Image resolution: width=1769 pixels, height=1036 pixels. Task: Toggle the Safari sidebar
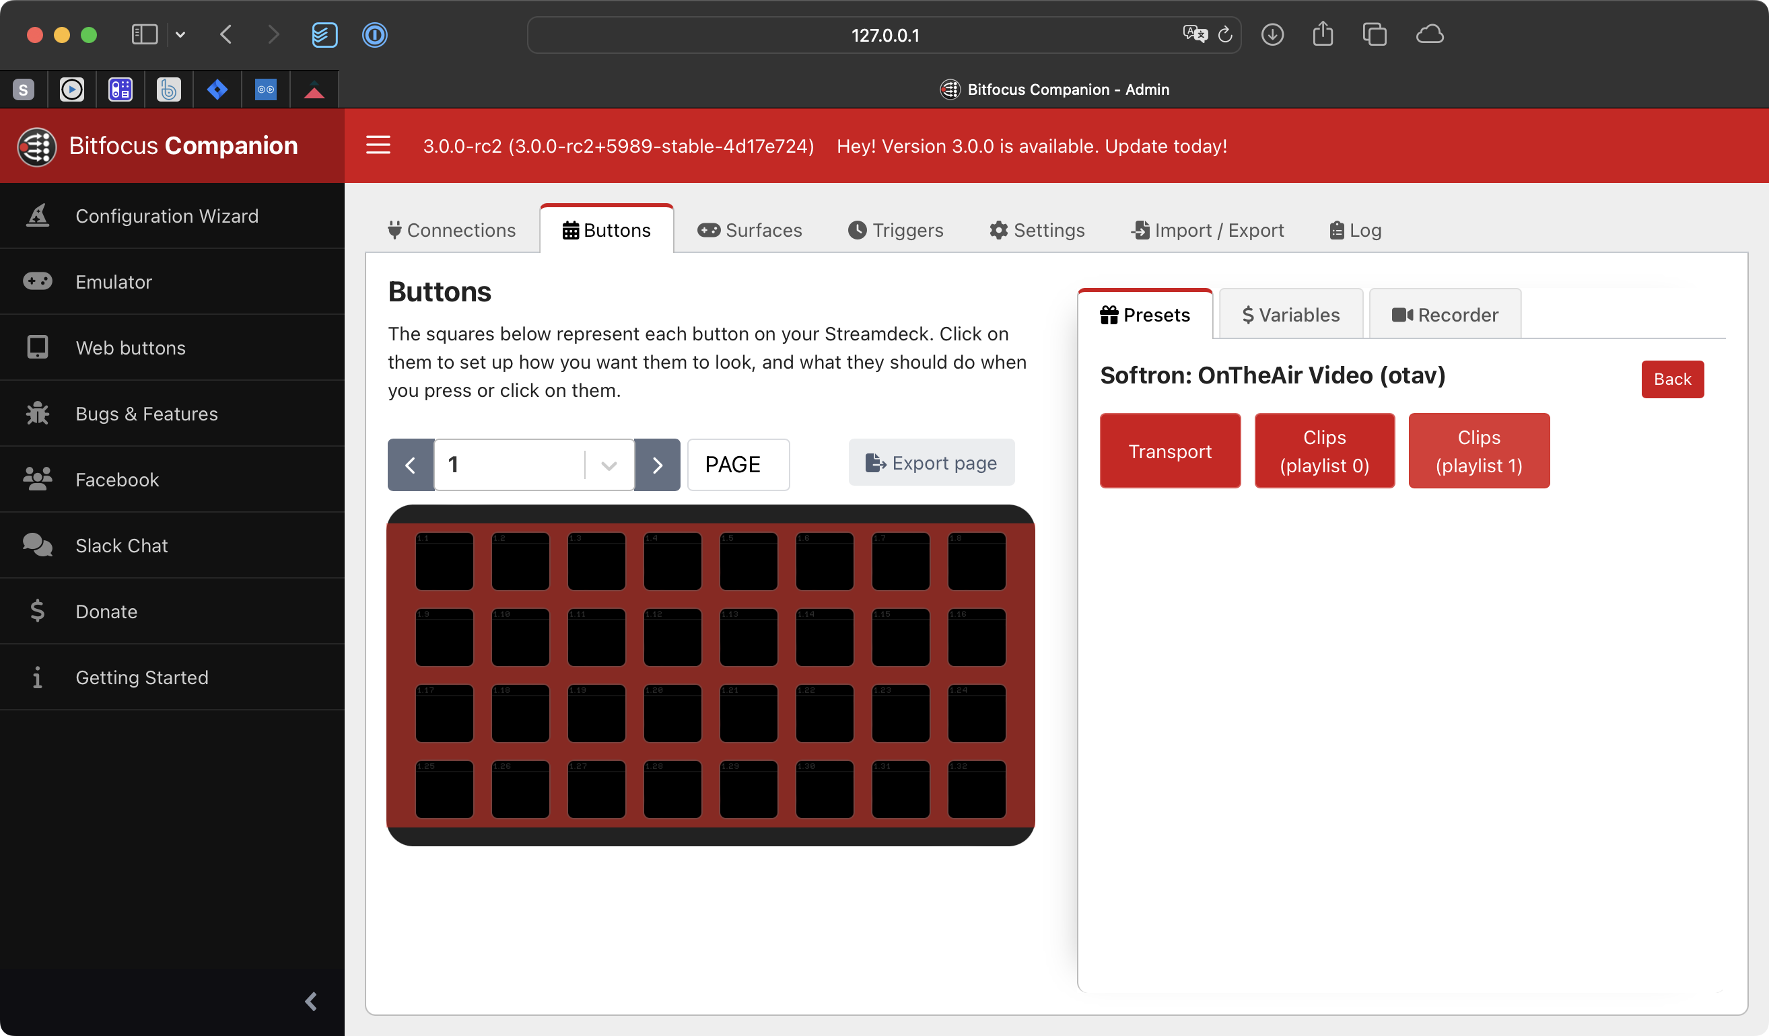click(x=145, y=34)
